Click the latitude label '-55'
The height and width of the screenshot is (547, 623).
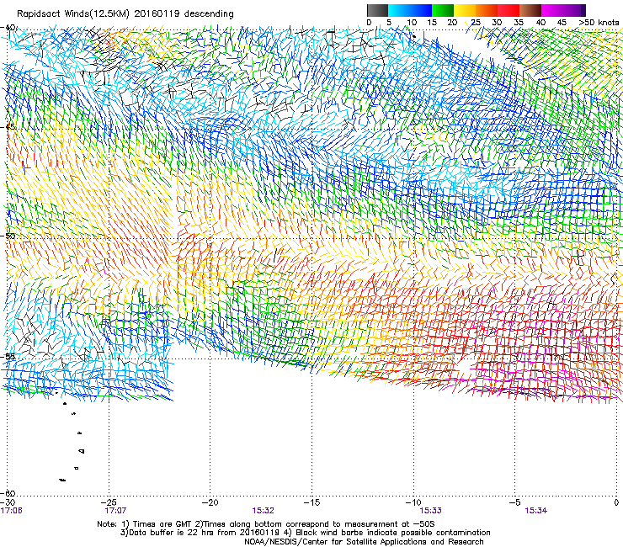tap(8, 356)
